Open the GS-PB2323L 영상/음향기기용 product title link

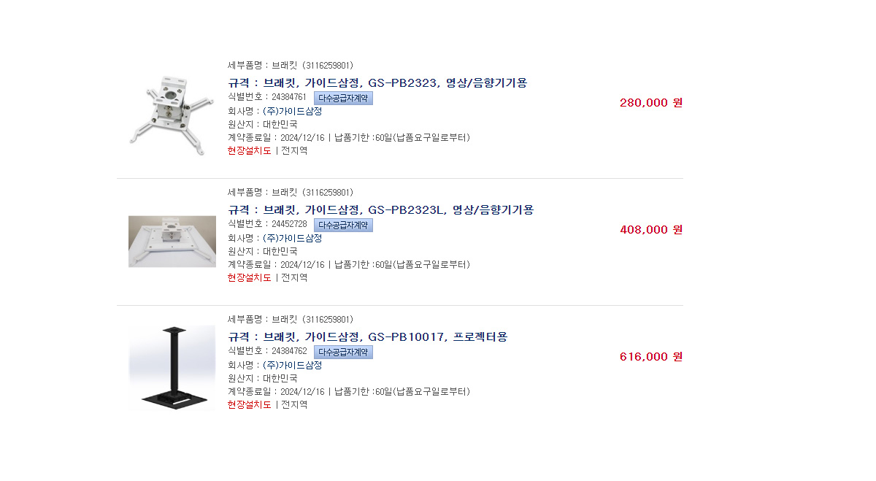pos(380,209)
